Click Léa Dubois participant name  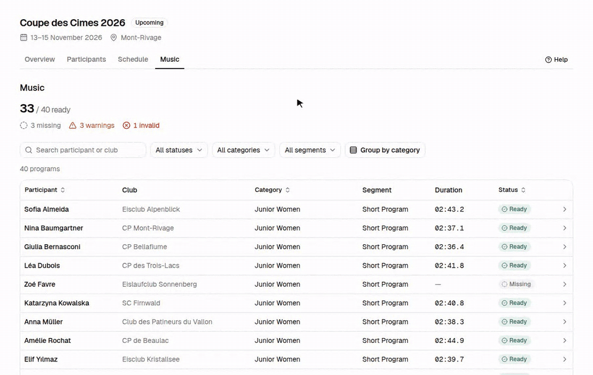point(42,265)
